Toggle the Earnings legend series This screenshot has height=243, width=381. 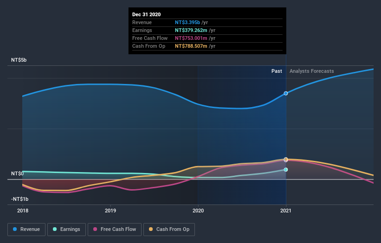coord(66,230)
